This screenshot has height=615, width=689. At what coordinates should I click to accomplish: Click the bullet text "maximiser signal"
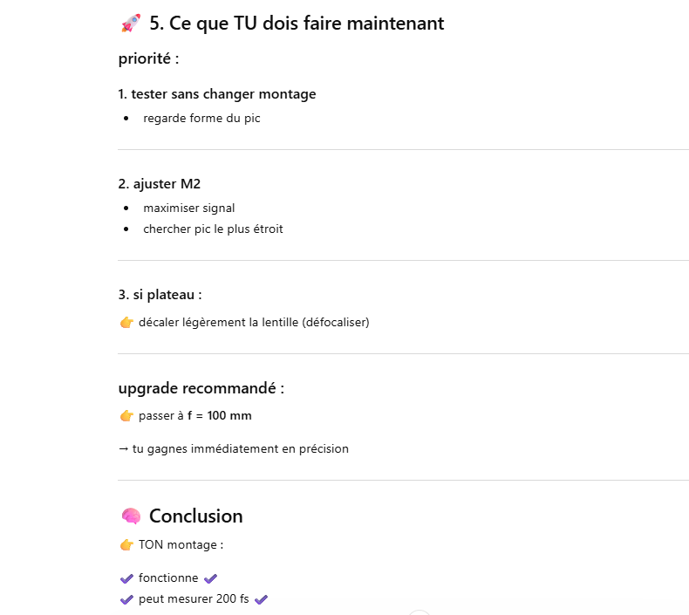pos(189,208)
